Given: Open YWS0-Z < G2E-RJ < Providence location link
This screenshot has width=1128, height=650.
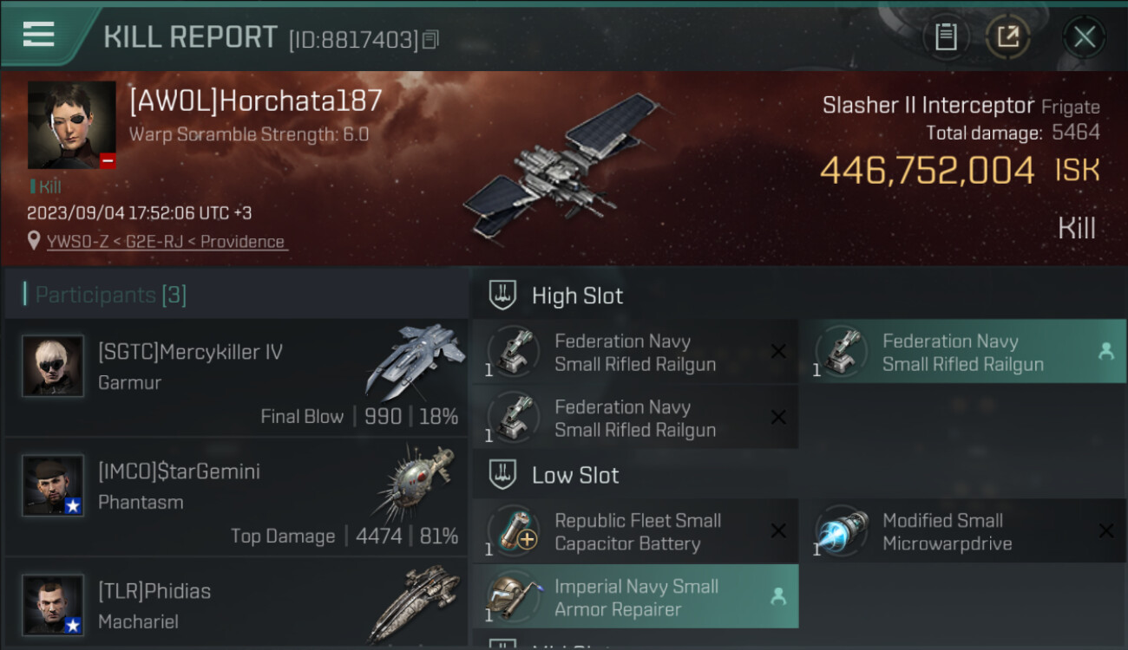Looking at the screenshot, I should coord(166,242).
